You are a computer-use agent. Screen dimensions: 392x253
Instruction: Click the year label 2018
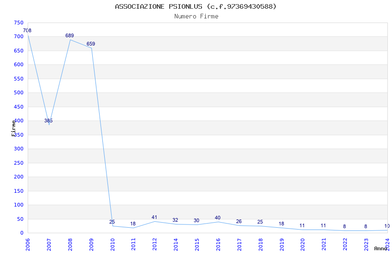[261, 245]
